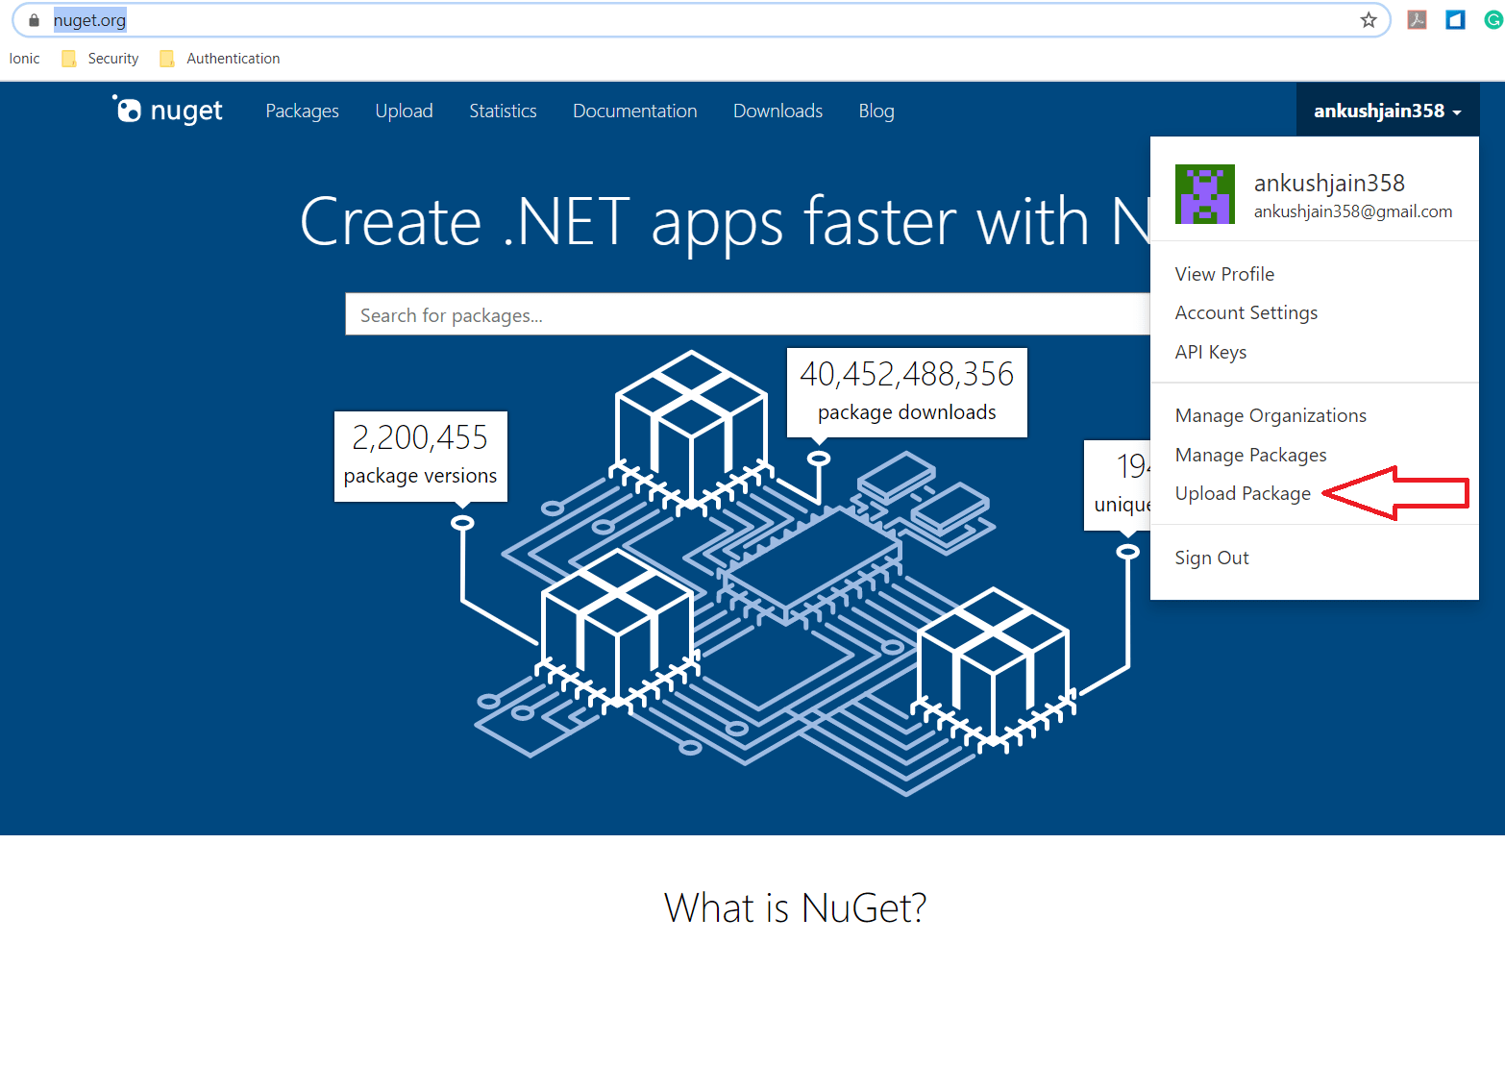Click the Grammarly extension icon
Image resolution: width=1505 pixels, height=1067 pixels.
click(x=1493, y=19)
